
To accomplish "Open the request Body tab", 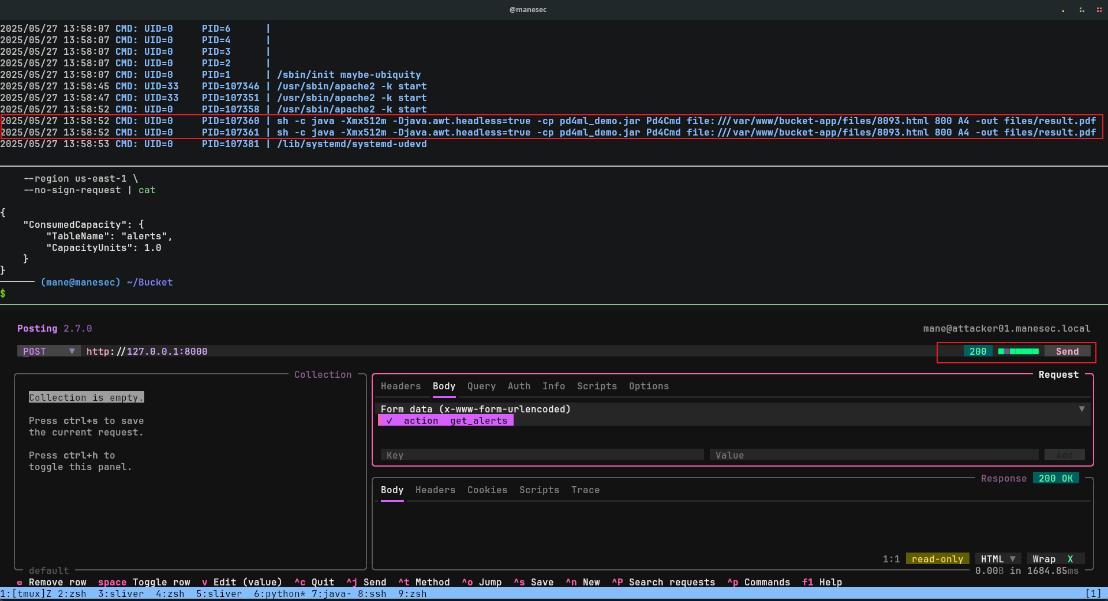I will tap(444, 386).
